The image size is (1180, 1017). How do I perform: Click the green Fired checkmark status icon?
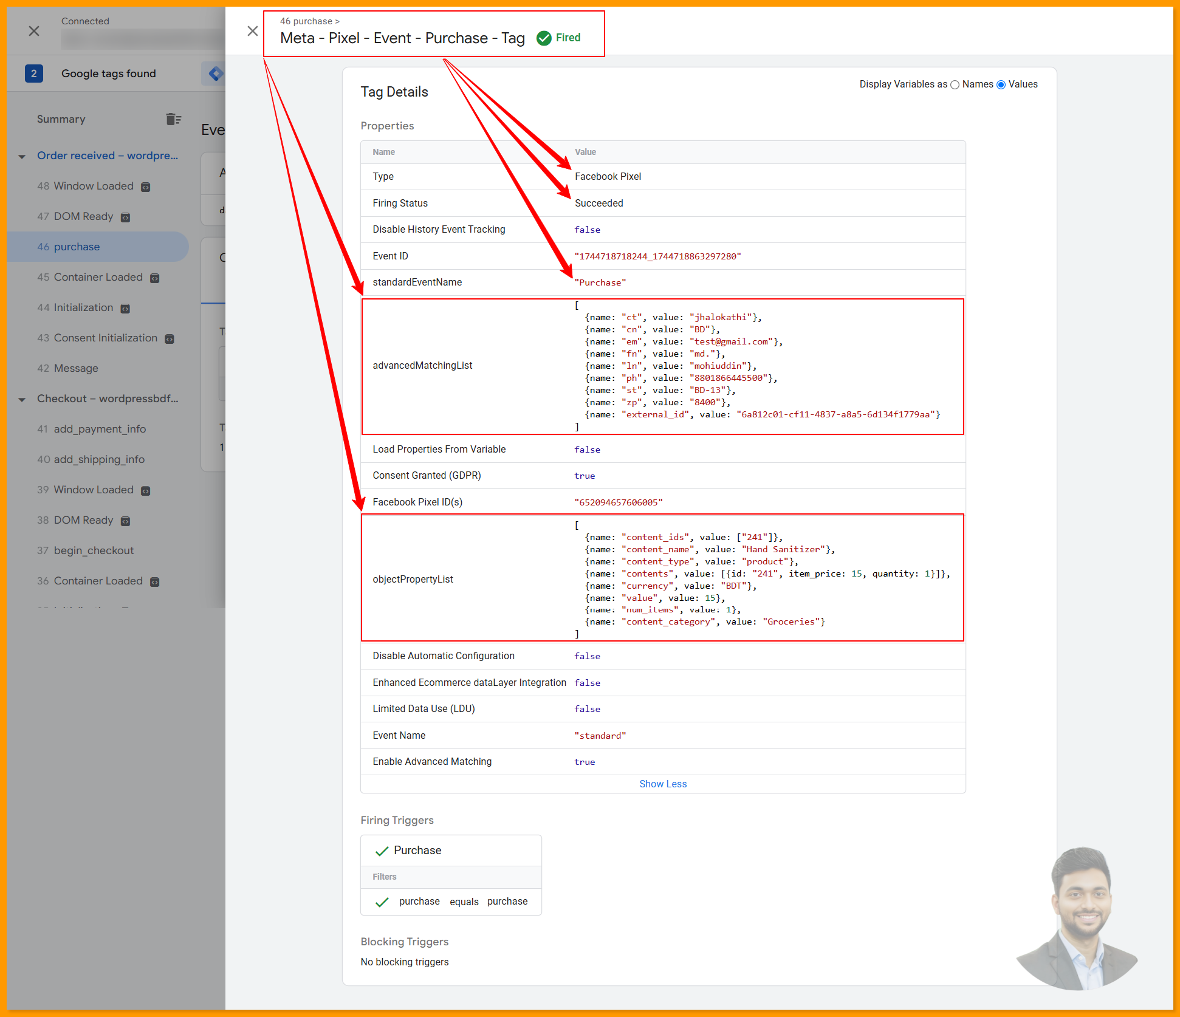(x=544, y=38)
